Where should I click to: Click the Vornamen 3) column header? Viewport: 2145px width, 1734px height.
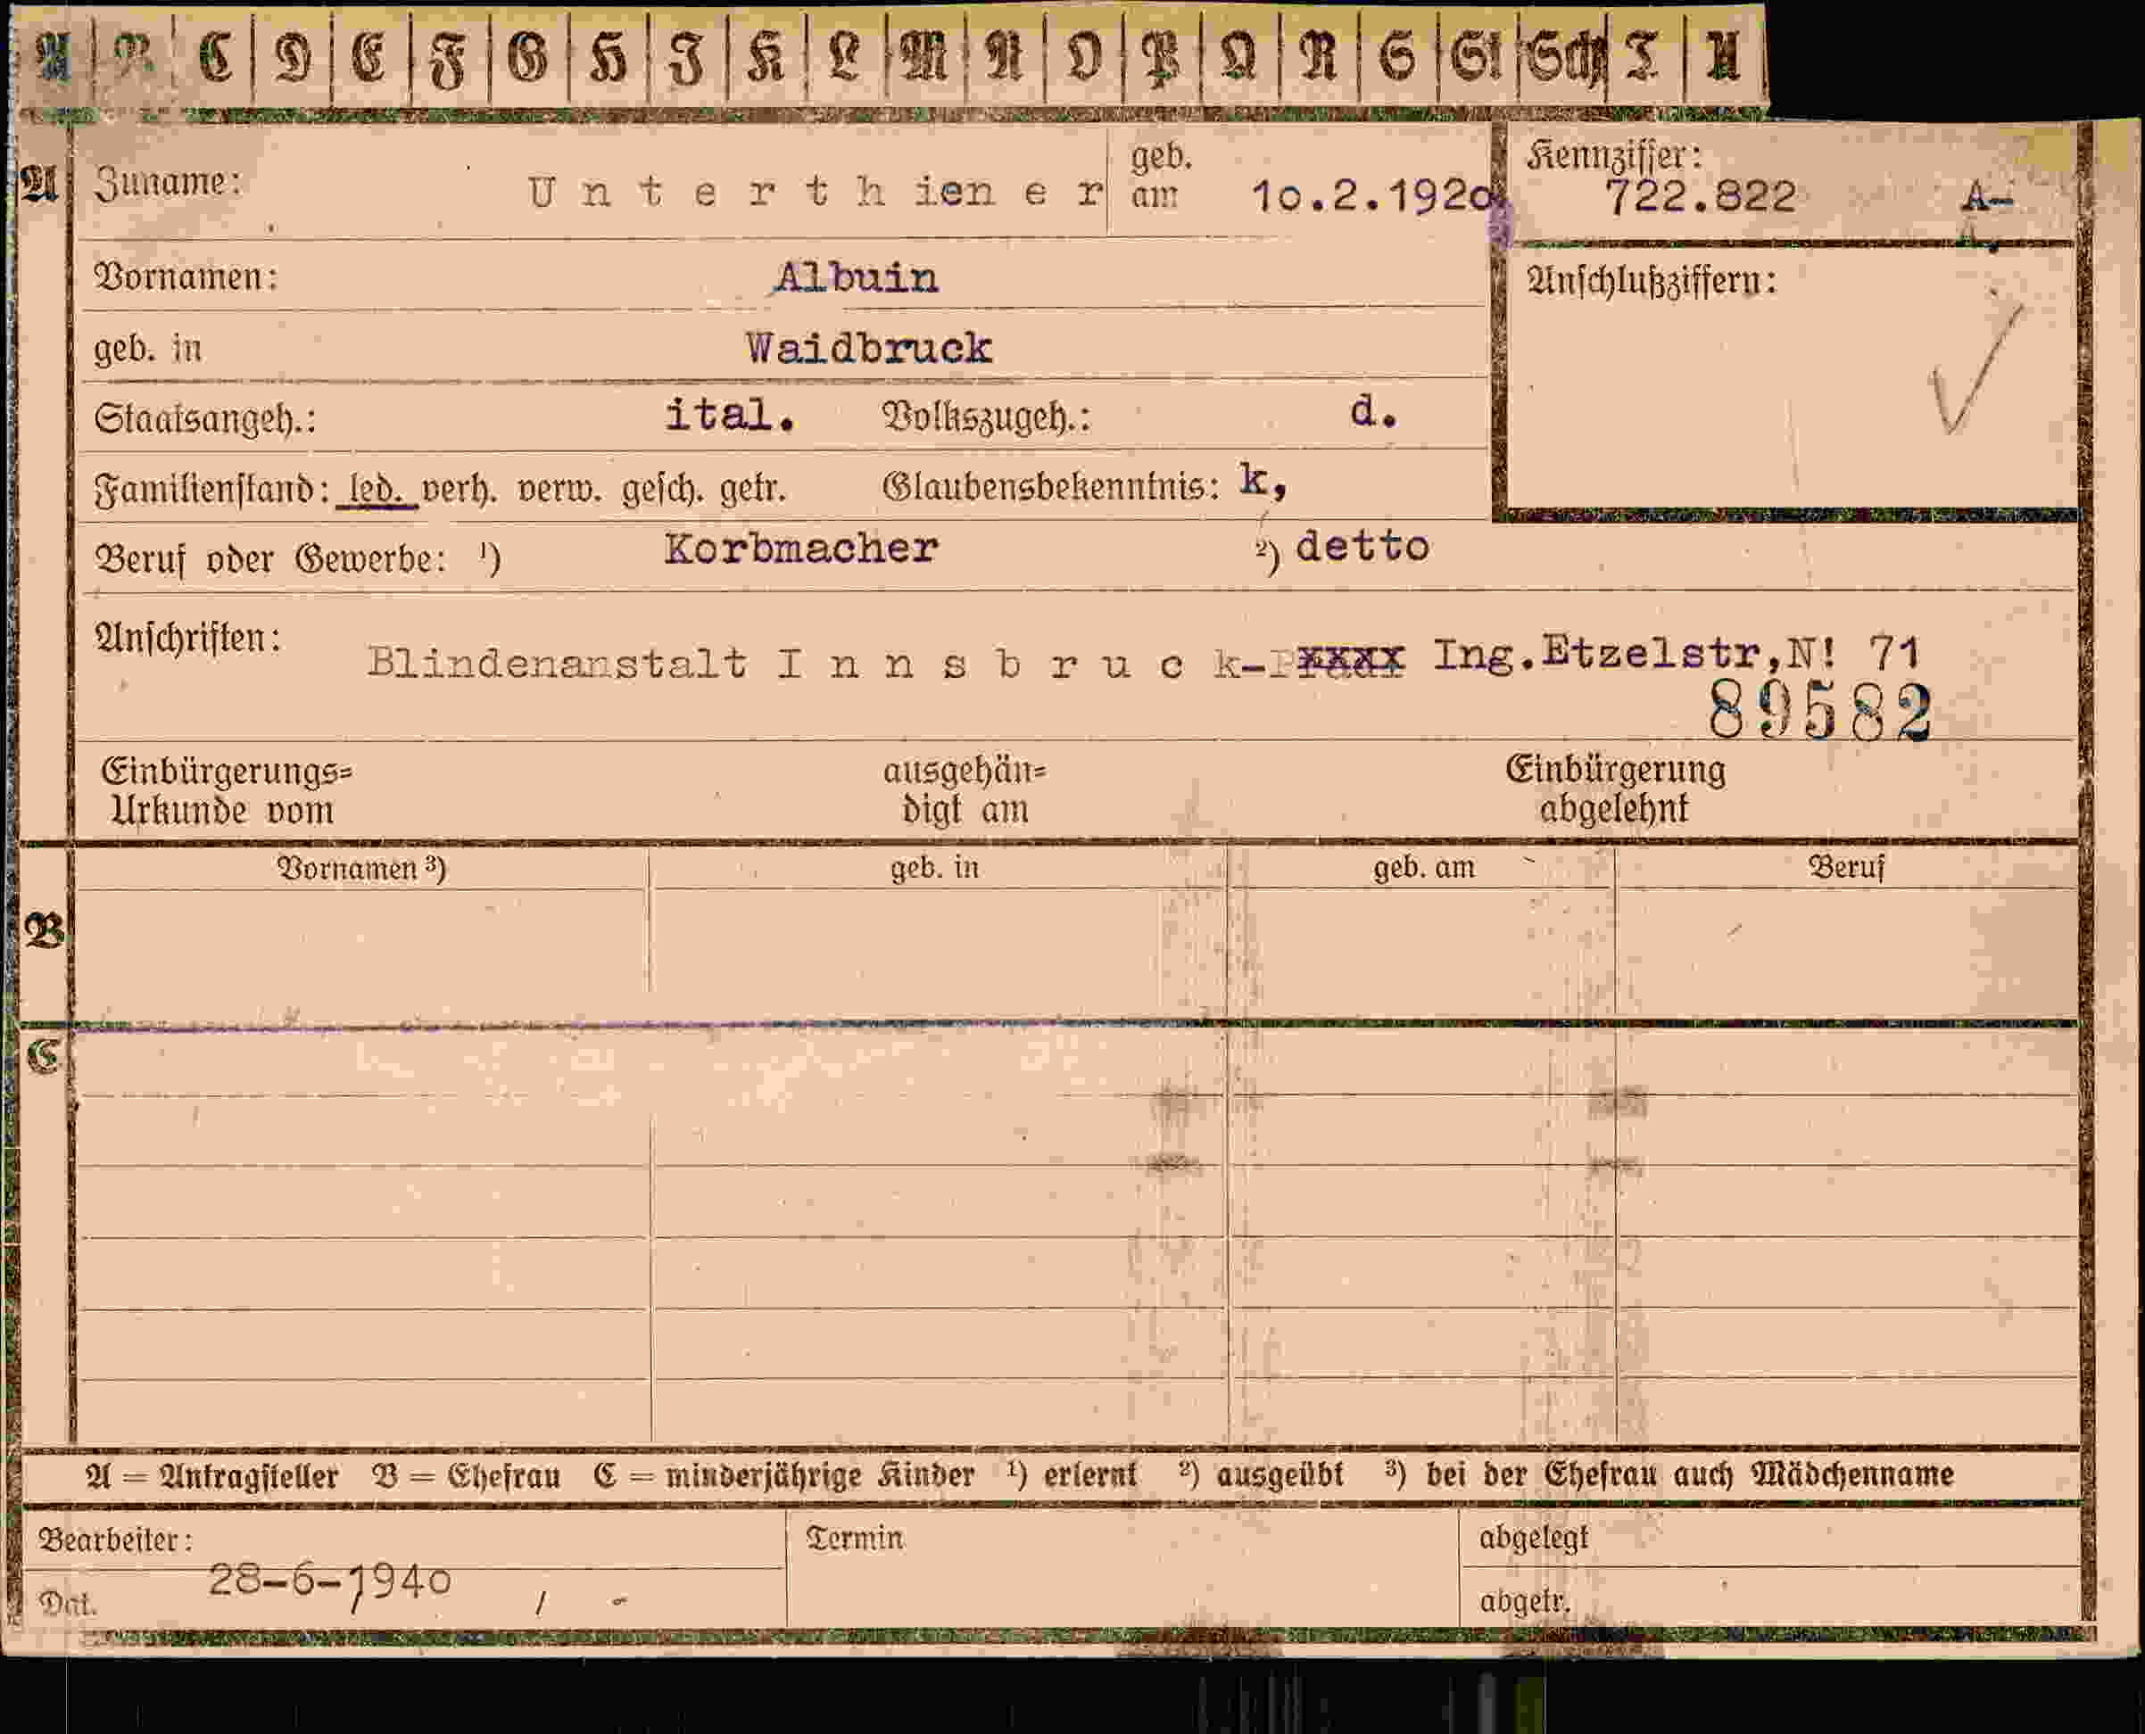[x=361, y=868]
